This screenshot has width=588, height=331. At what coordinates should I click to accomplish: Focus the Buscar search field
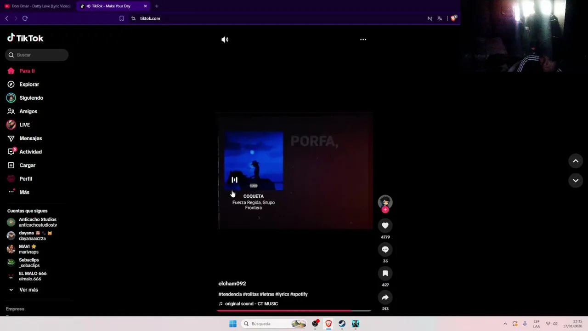pos(37,55)
